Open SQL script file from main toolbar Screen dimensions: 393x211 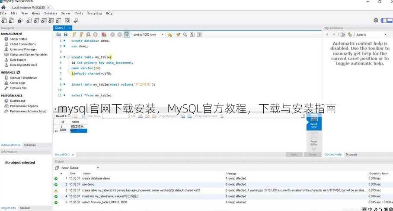click(x=12, y=21)
